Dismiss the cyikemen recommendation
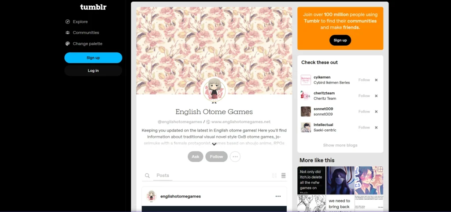451x212 pixels. (376, 80)
